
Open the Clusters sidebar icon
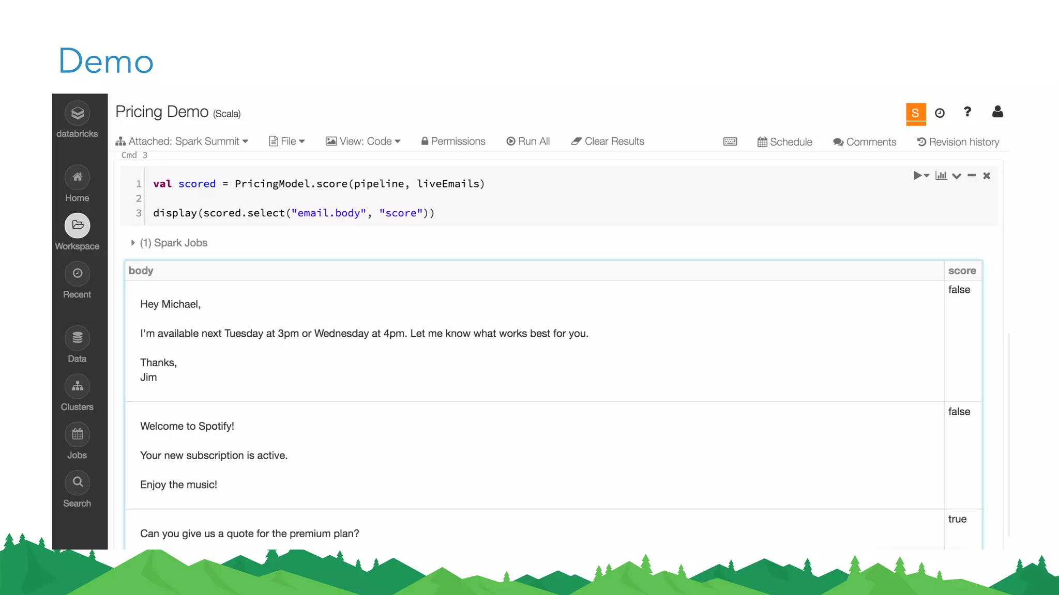[x=77, y=386]
